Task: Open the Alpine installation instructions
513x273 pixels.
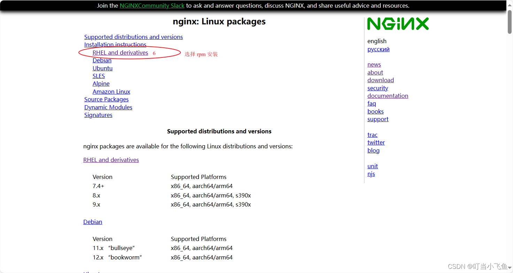Action: click(101, 84)
